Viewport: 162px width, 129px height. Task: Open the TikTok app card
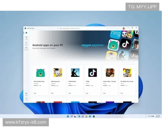[x=93, y=80]
